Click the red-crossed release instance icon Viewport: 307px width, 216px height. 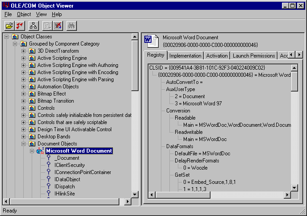click(x=58, y=25)
